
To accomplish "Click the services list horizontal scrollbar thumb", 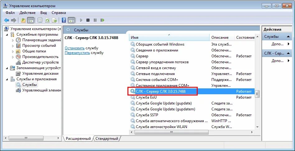I will tap(172, 132).
